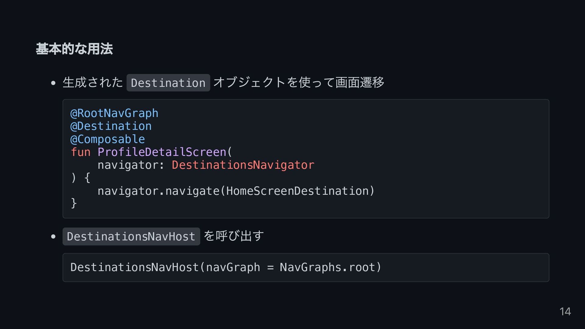The image size is (585, 329).
Task: Select HomeScreenDestination argument
Action: pos(297,191)
